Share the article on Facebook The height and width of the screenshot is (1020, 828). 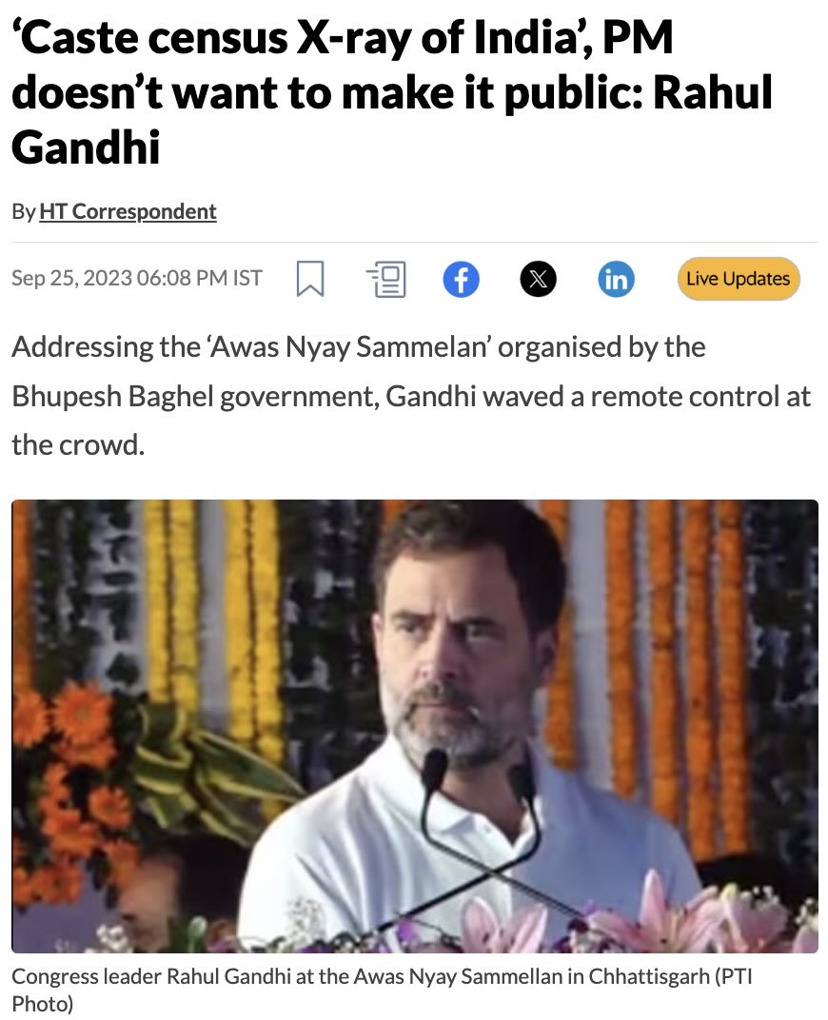pyautogui.click(x=462, y=279)
